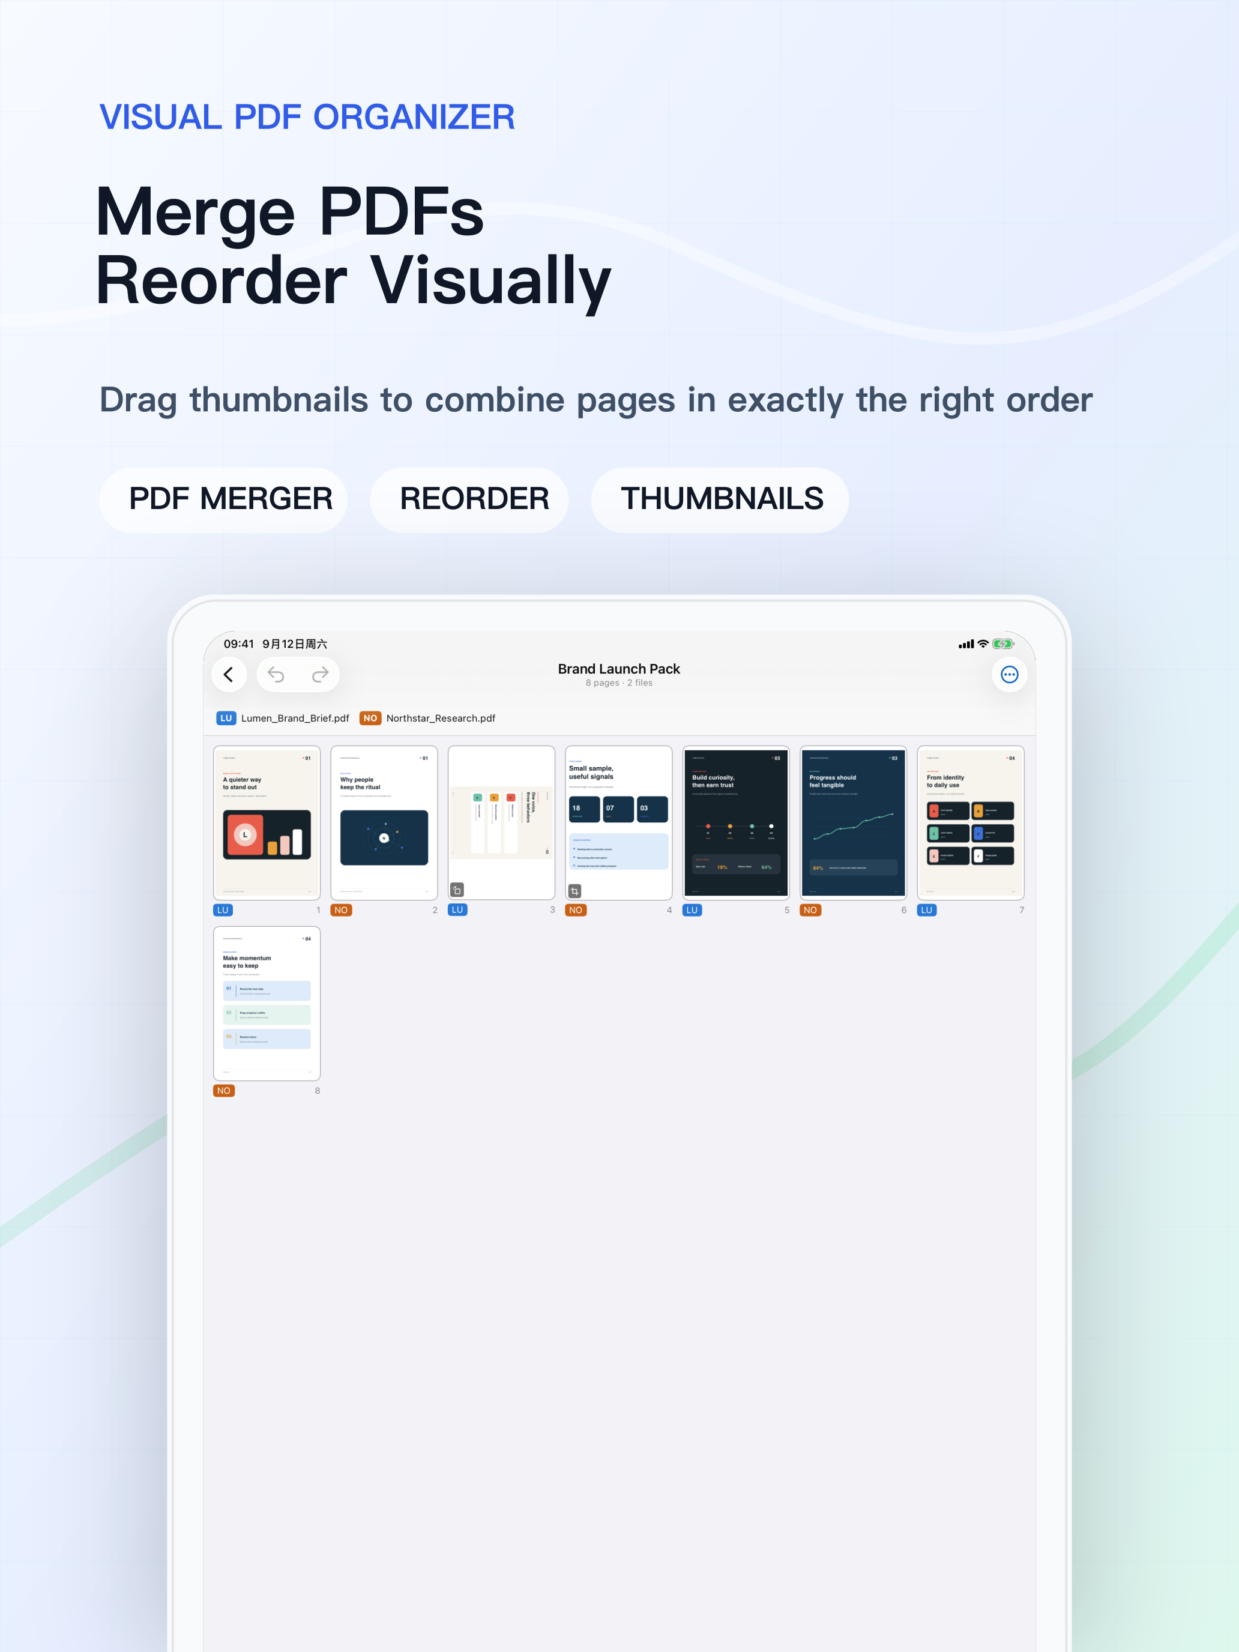Select page 5 'Build curiosity' thumbnail

[x=735, y=822]
